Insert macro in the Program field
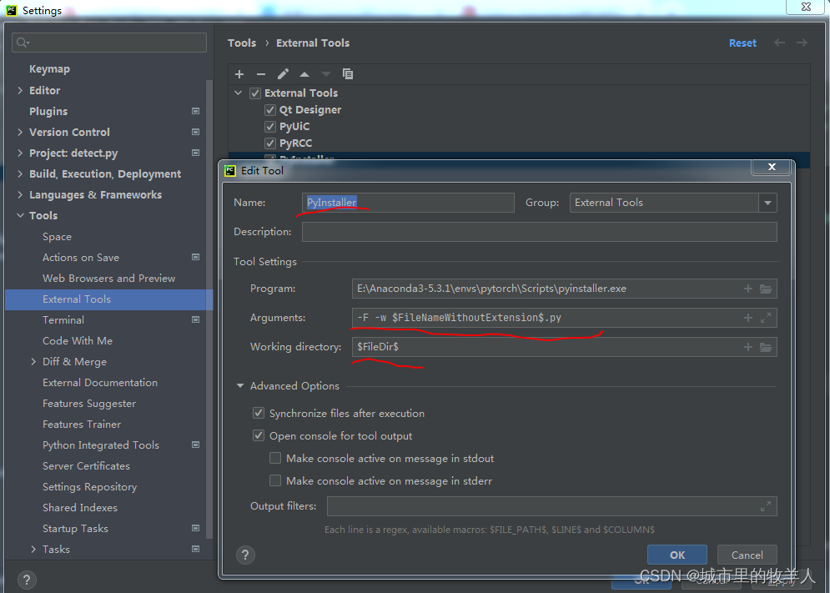 (748, 289)
